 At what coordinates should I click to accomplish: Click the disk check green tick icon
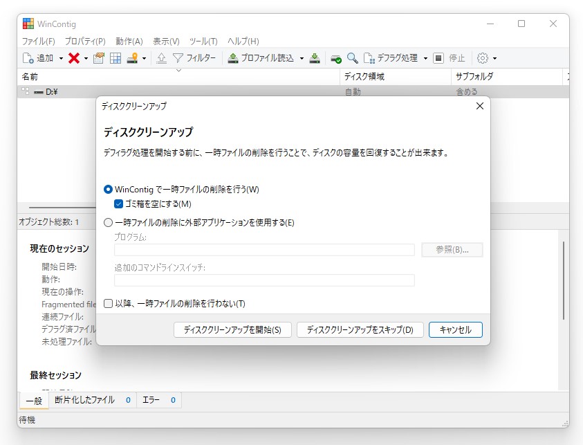(x=336, y=58)
